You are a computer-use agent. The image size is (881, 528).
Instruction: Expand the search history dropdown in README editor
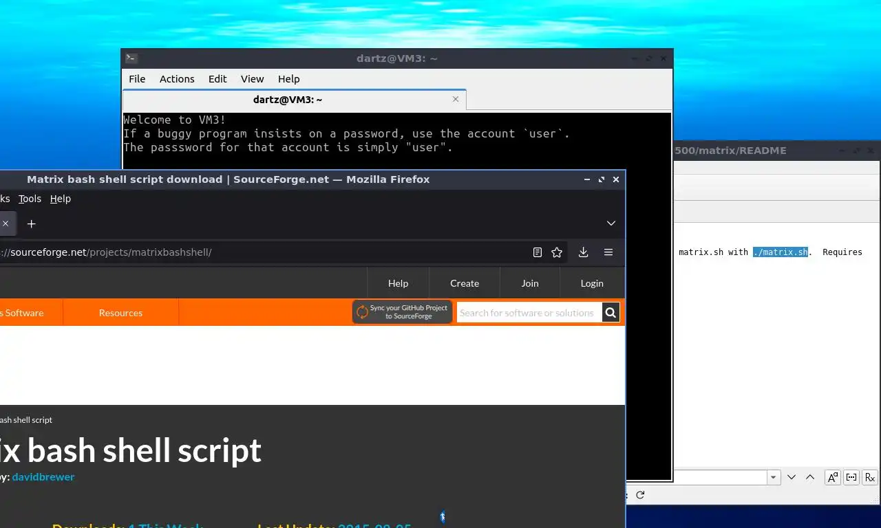(x=774, y=477)
